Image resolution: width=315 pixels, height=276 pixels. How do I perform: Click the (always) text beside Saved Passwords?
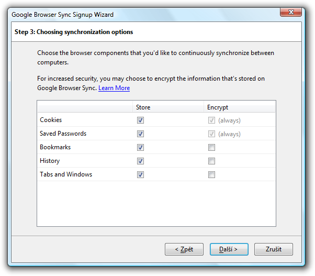pyautogui.click(x=229, y=134)
